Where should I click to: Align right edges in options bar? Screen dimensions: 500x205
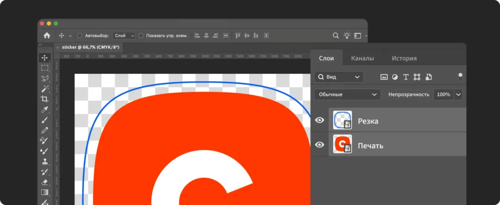tap(215, 36)
